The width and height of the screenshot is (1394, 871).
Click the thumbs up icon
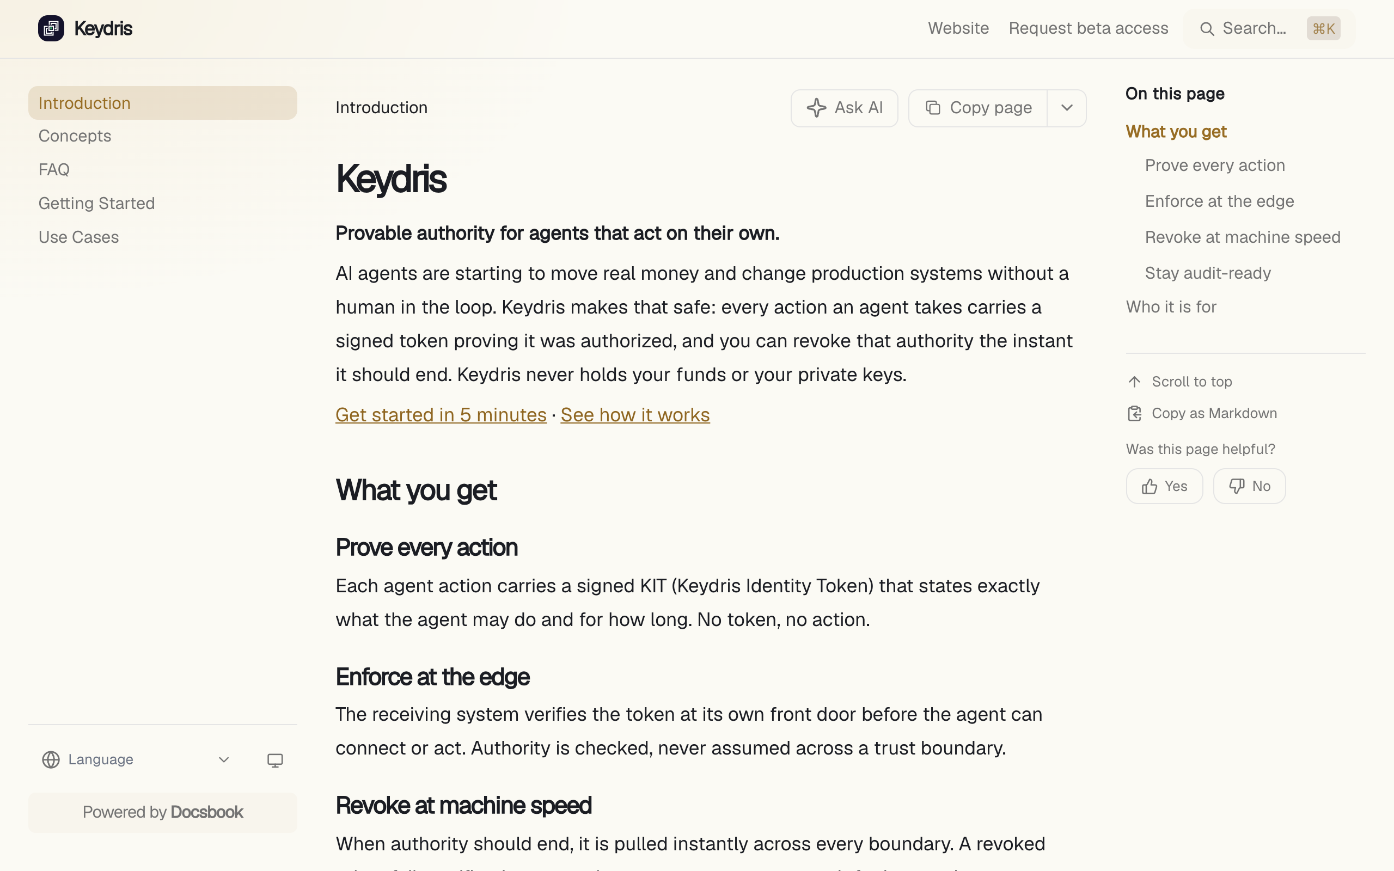(x=1149, y=487)
